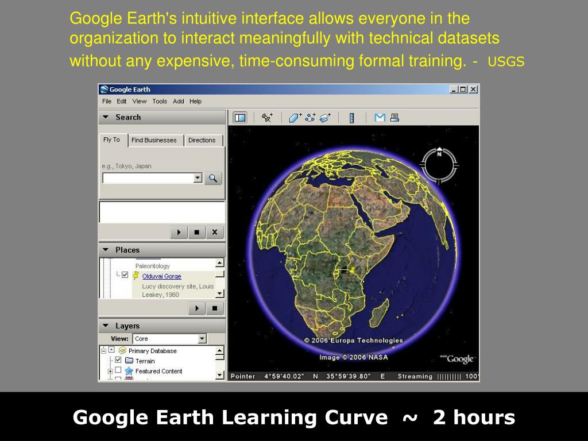Click the North compass in the globe view
The width and height of the screenshot is (588, 441).
pyautogui.click(x=439, y=165)
